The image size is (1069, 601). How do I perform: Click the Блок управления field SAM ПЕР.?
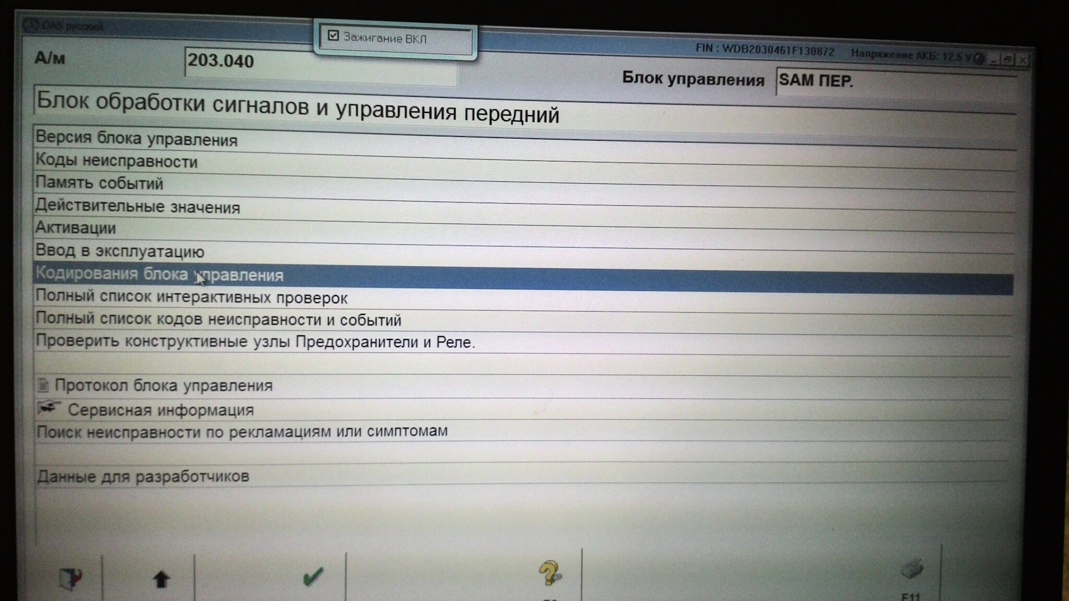point(896,82)
